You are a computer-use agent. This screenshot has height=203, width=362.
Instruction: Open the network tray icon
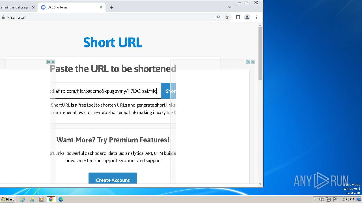click(x=328, y=199)
